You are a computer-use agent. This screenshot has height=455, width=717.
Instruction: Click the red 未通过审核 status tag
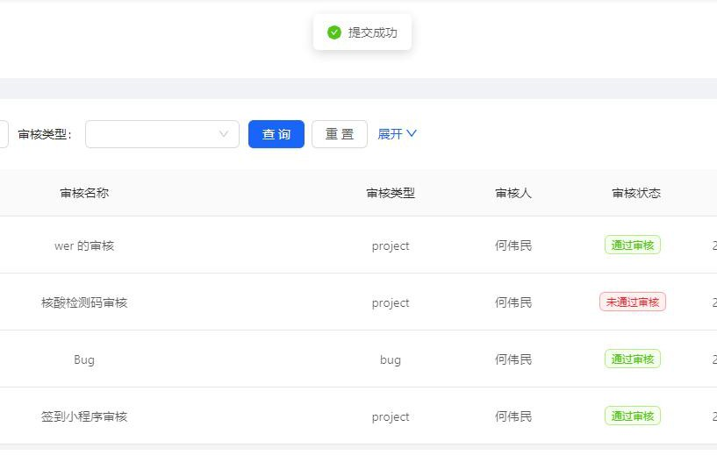tap(633, 302)
